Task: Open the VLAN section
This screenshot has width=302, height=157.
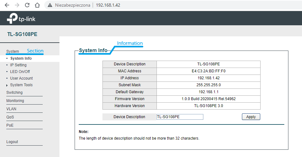Action: pyautogui.click(x=11, y=109)
